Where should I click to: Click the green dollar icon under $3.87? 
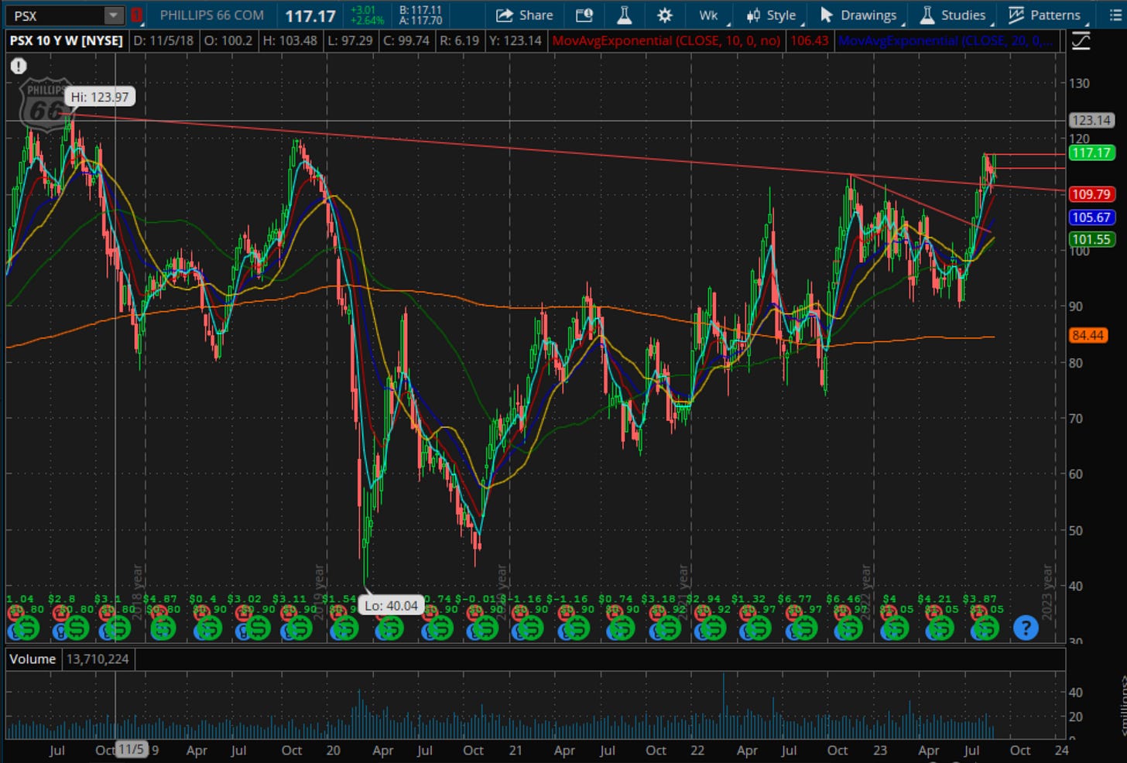[x=987, y=628]
